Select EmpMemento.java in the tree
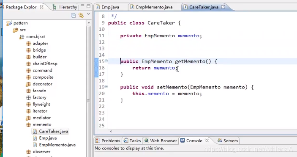Screen dimensions: 297x157 (x=57, y=145)
